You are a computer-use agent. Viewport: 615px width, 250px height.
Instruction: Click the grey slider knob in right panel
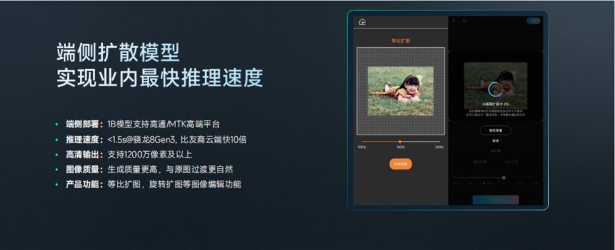point(503,177)
